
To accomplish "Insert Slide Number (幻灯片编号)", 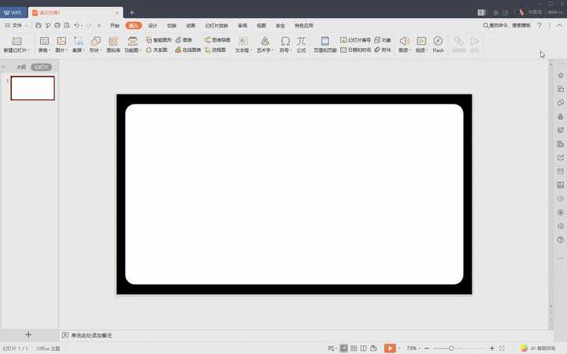I will tap(355, 40).
